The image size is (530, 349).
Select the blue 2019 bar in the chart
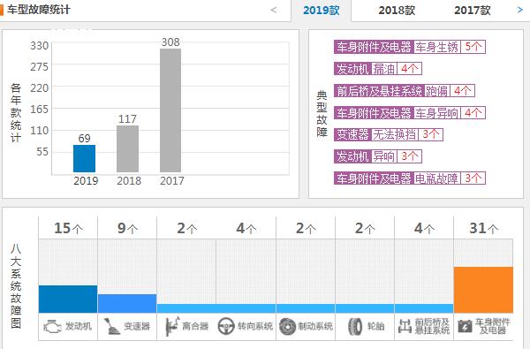(x=84, y=159)
